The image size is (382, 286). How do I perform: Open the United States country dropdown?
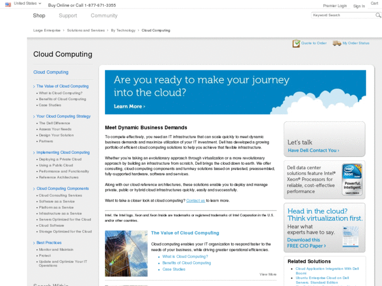[27, 3]
